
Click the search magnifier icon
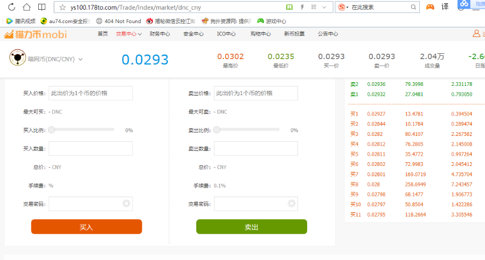(413, 7)
